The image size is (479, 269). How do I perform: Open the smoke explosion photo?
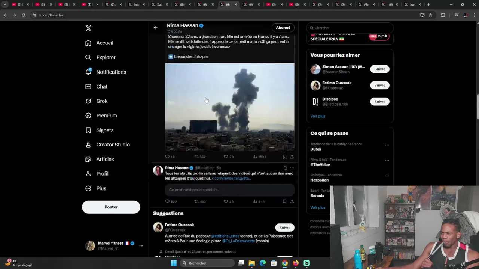pyautogui.click(x=230, y=107)
